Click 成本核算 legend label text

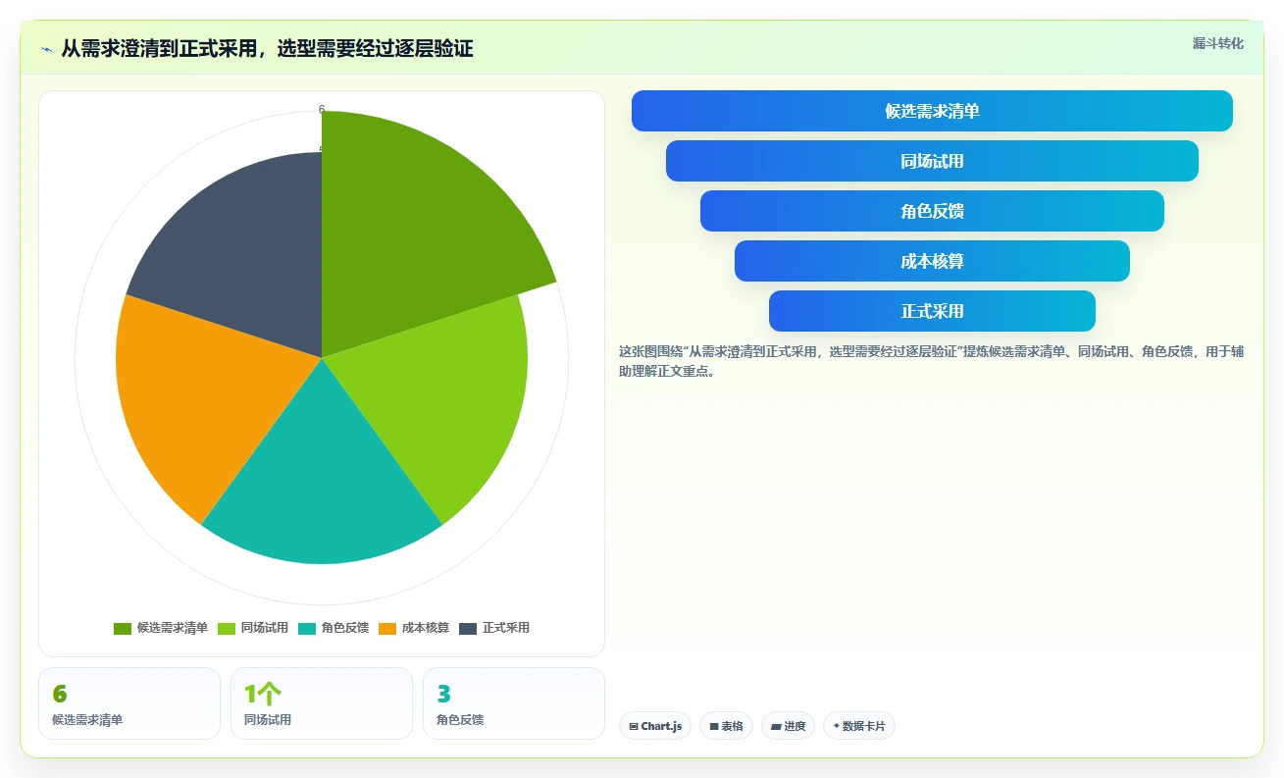coord(426,628)
